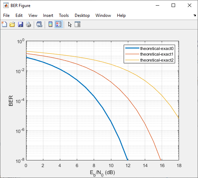Minimize the BER Figure window
Image resolution: width=198 pixels, height=178 pixels.
tap(157, 5)
